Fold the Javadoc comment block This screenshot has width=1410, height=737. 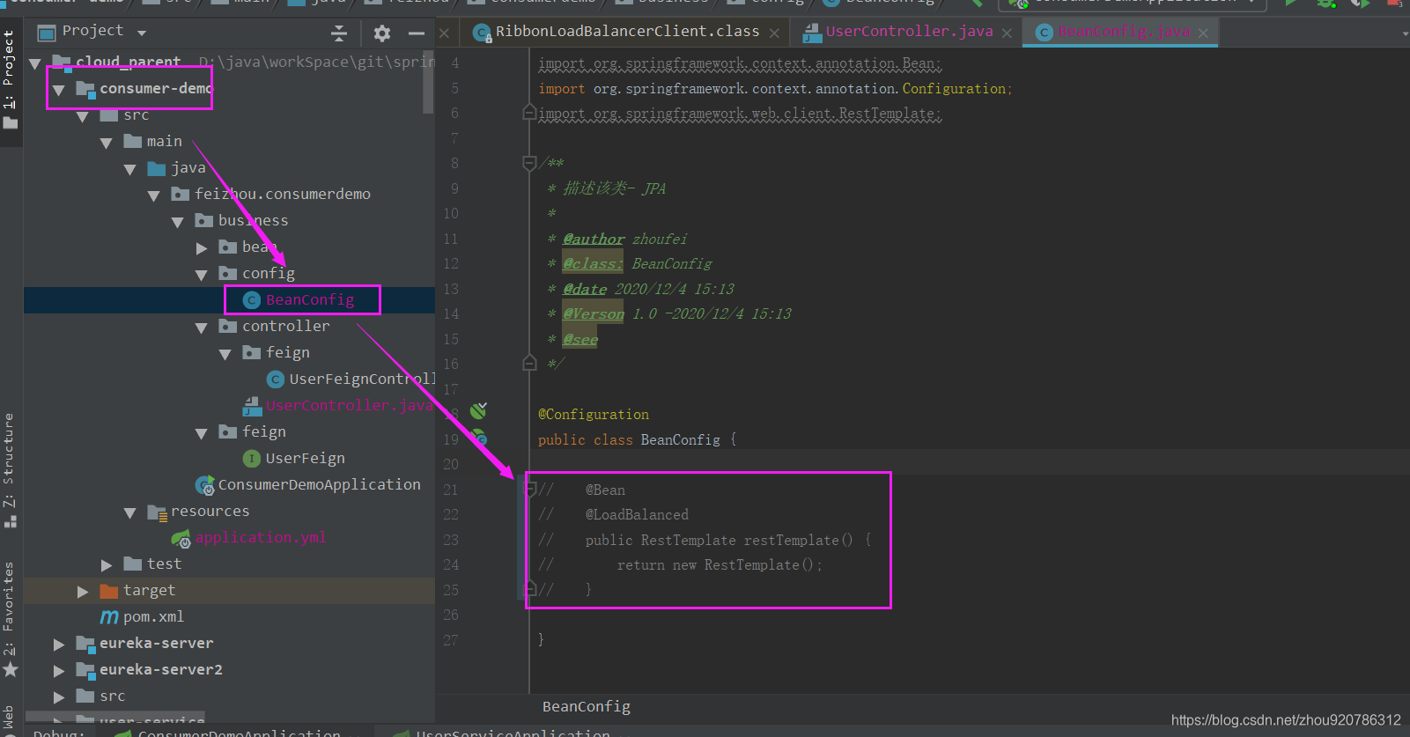529,163
